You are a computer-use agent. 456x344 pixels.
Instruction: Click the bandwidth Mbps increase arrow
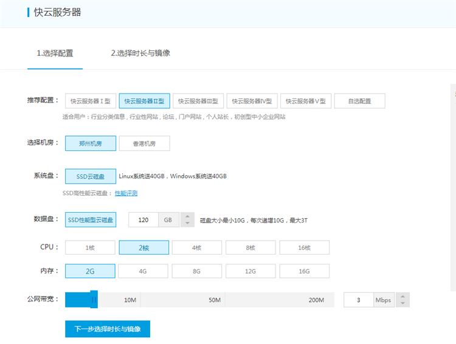(402, 297)
